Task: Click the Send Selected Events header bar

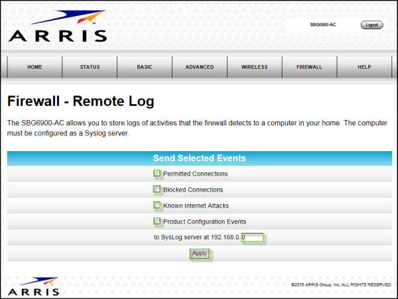Action: coord(199,158)
